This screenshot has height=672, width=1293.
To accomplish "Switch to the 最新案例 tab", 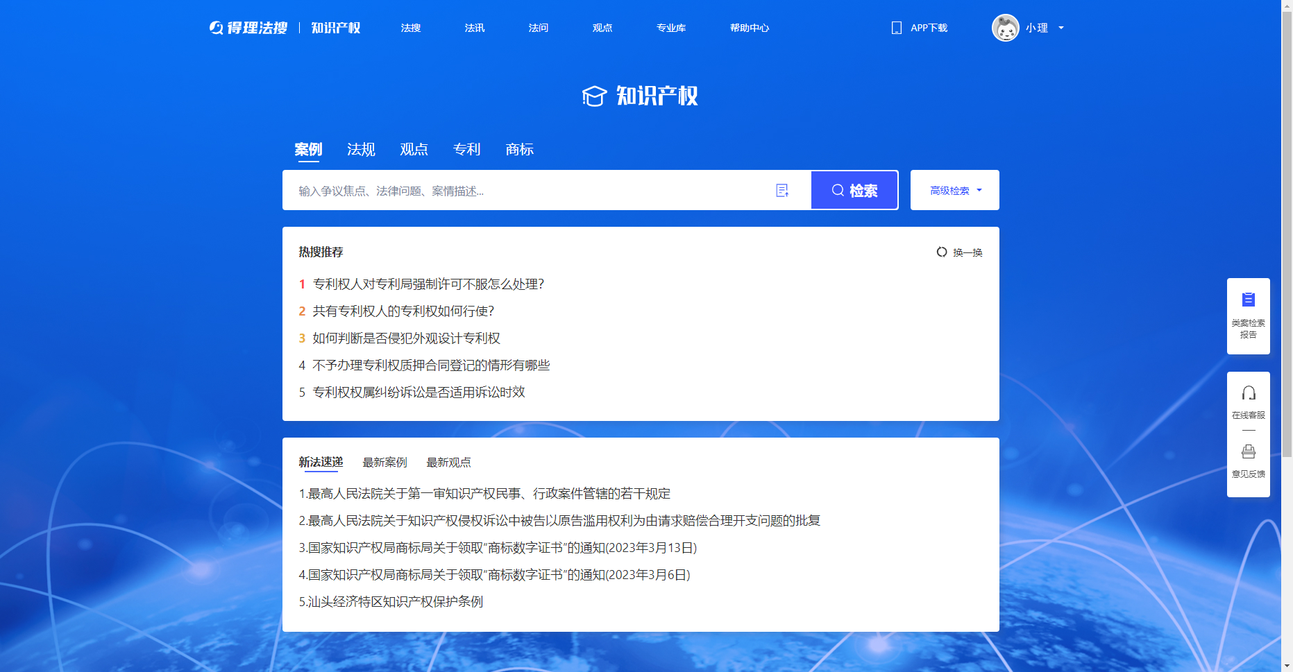I will coord(384,462).
